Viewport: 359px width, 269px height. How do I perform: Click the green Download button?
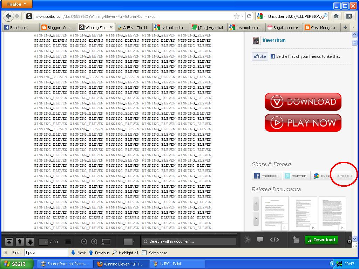pos(321,240)
